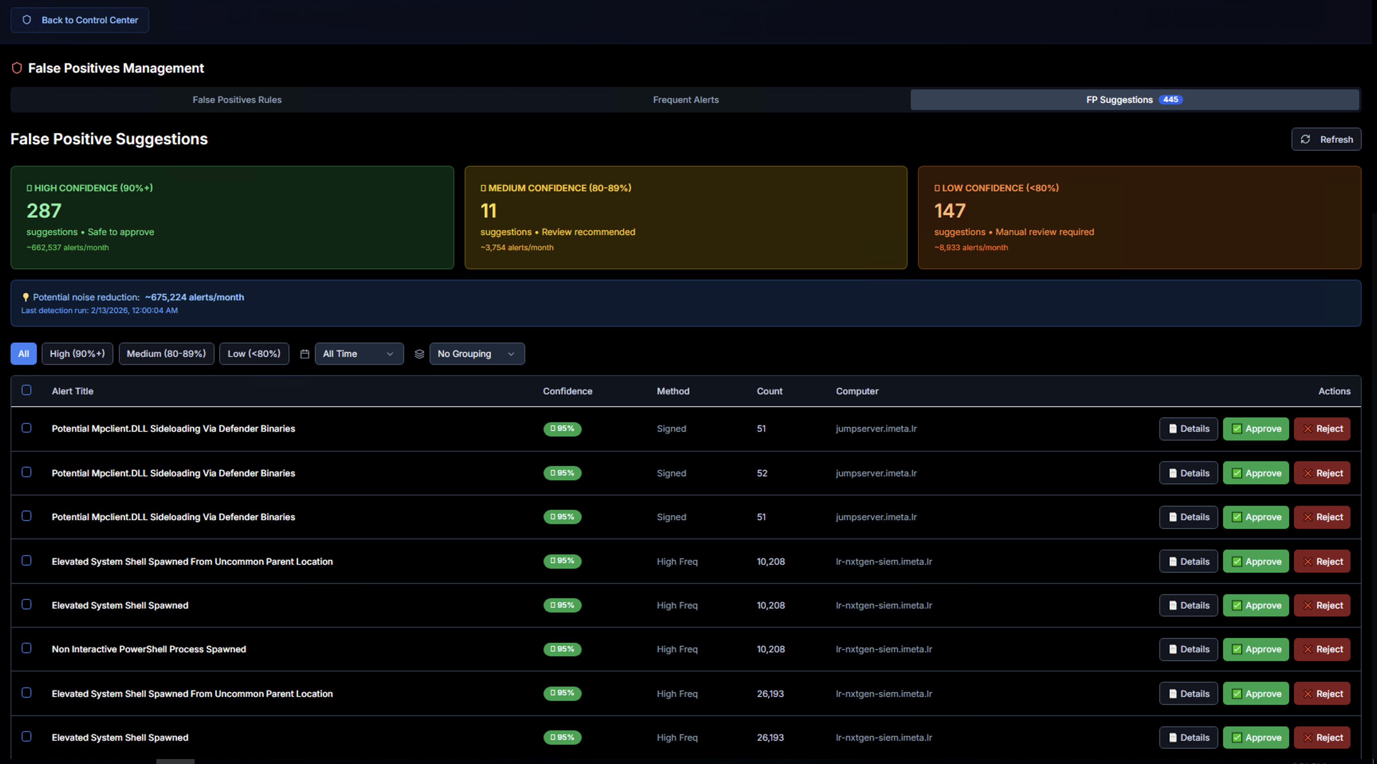The width and height of the screenshot is (1377, 764).
Task: Open the Frequent Alerts tab
Action: [685, 100]
